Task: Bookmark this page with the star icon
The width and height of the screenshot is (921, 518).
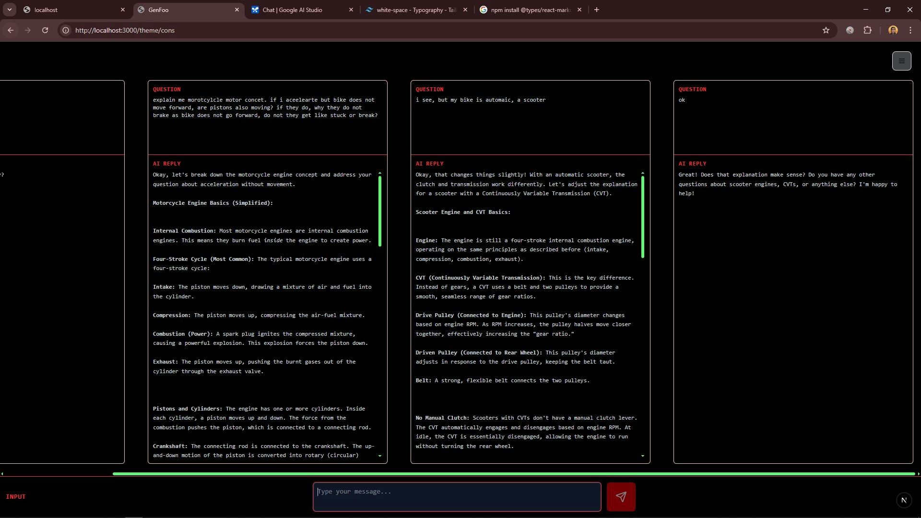Action: click(x=826, y=30)
